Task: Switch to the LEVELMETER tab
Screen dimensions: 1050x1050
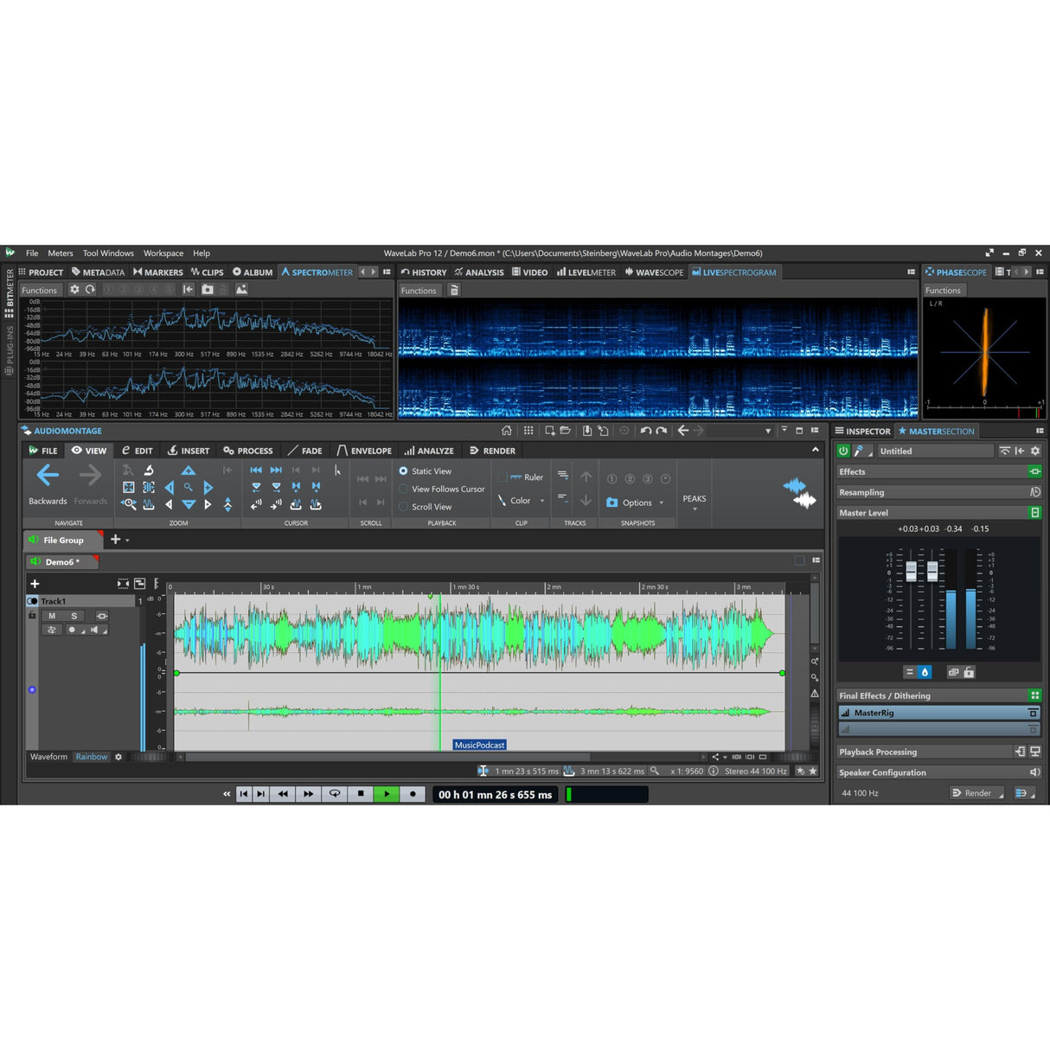Action: [x=586, y=272]
